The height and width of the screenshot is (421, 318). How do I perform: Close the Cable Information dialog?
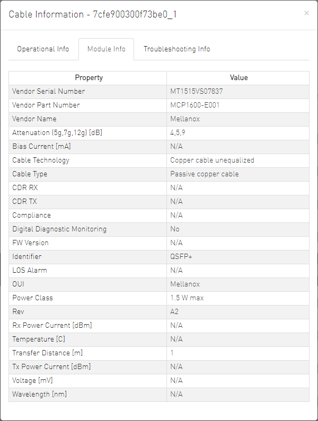[306, 13]
